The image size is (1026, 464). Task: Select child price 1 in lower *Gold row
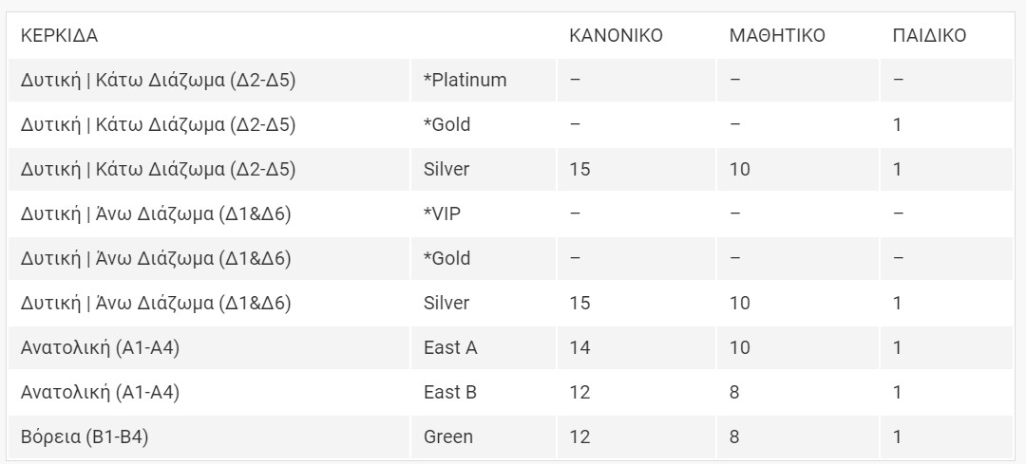tap(897, 124)
